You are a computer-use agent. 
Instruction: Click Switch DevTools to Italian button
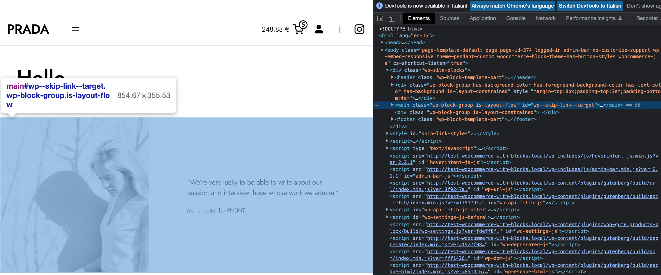point(590,6)
